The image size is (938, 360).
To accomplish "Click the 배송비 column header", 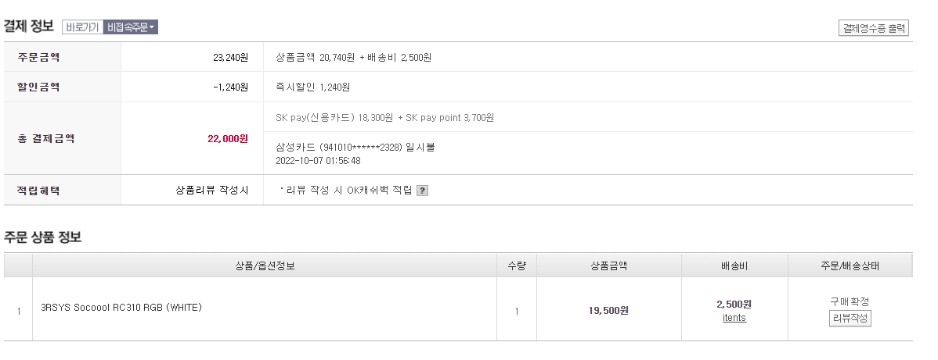I will coord(734,266).
